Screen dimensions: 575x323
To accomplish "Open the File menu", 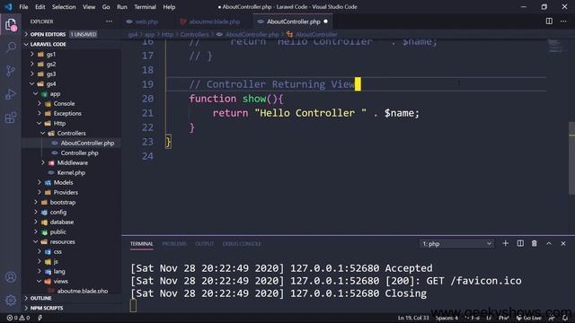I will point(23,7).
